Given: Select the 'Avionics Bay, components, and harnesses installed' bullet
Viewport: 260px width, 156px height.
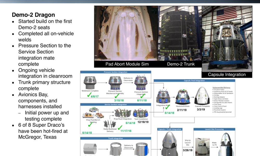Looking at the screenshot, I should click(x=40, y=100).
